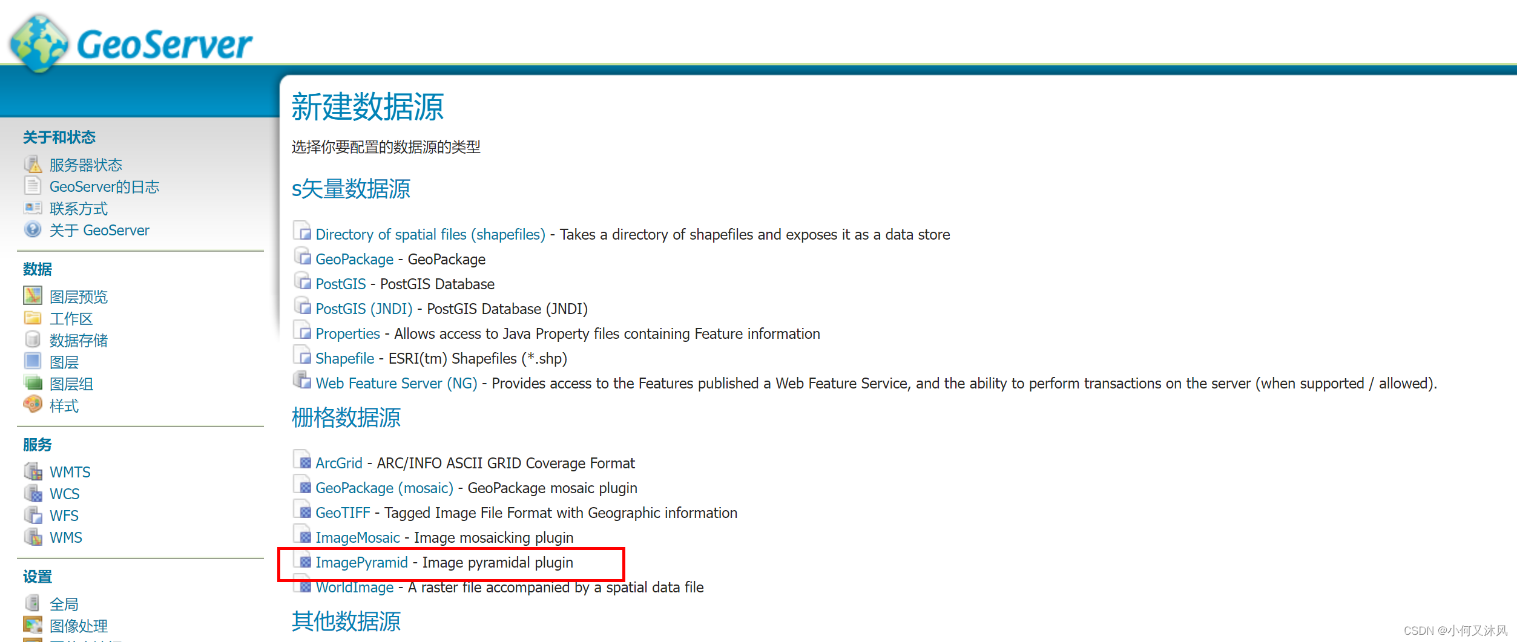The height and width of the screenshot is (642, 1517).
Task: Click the styles palette icon
Action: [x=33, y=404]
